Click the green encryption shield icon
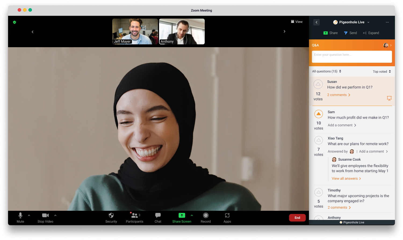This screenshot has height=240, width=403. coord(15,22)
